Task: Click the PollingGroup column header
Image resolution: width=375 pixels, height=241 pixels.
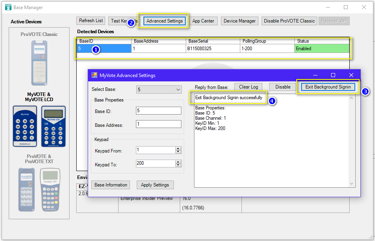Action: pos(267,41)
